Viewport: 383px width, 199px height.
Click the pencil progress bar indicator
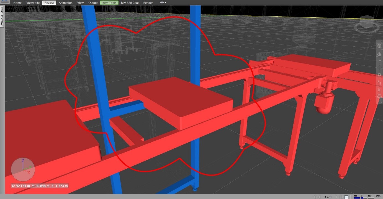click(357, 197)
